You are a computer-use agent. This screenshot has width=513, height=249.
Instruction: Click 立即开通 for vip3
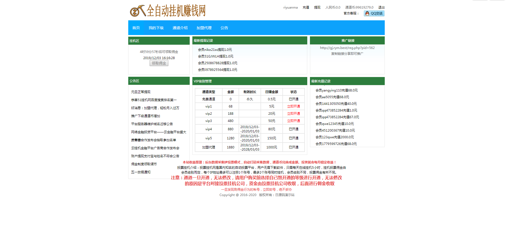293,121
